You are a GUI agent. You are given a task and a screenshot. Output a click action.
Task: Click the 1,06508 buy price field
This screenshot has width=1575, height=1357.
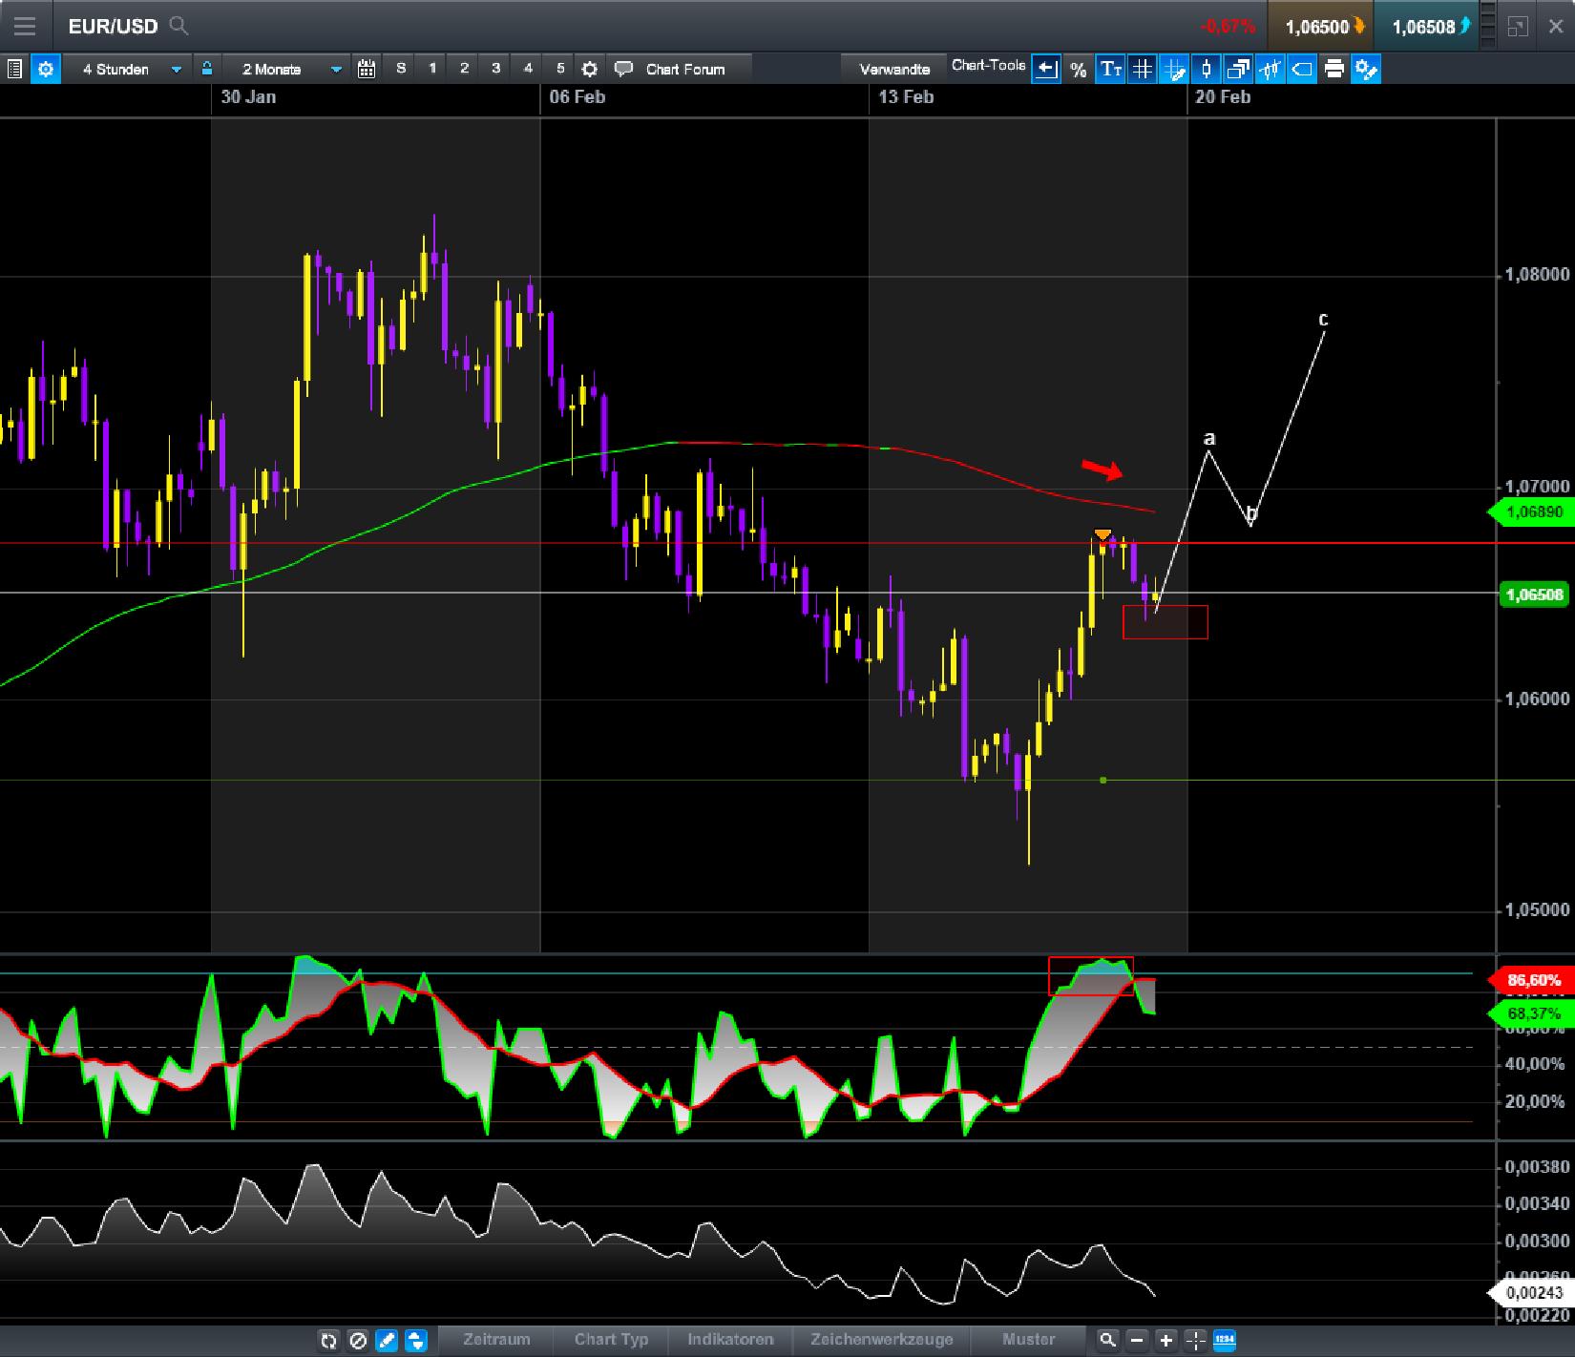[x=1428, y=27]
